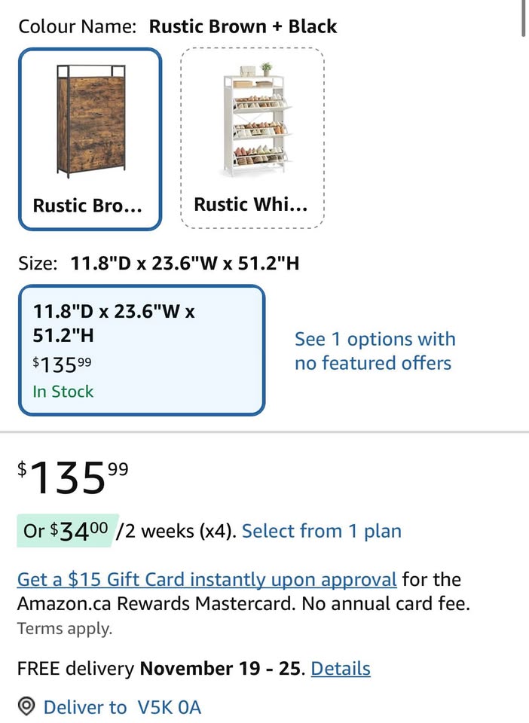Open 'See 1 options with no featured offers'

pos(375,351)
